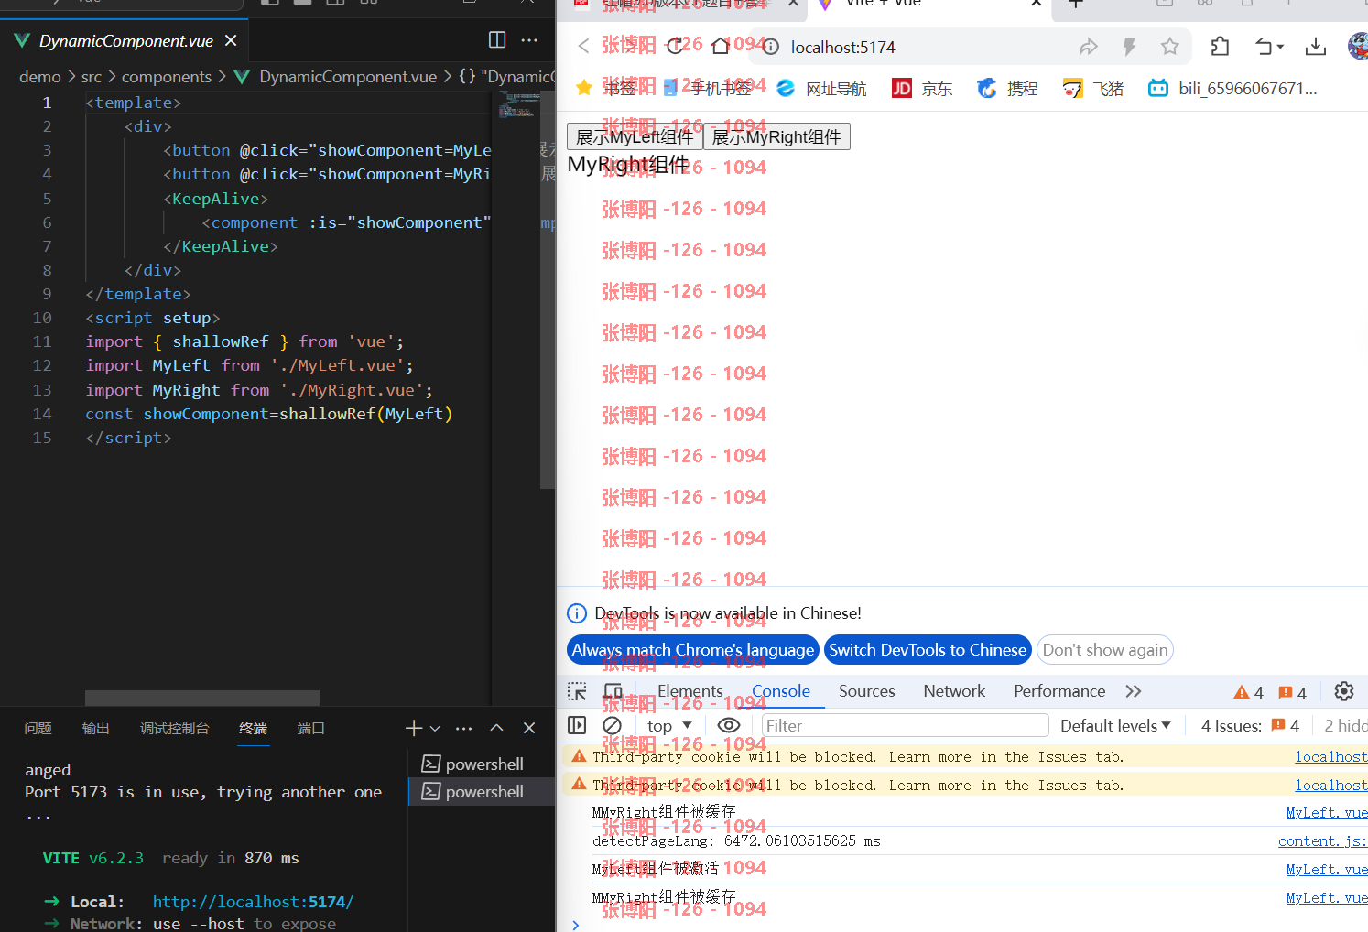The height and width of the screenshot is (932, 1368).
Task: Click demo in the breadcrumb path
Action: coord(40,77)
